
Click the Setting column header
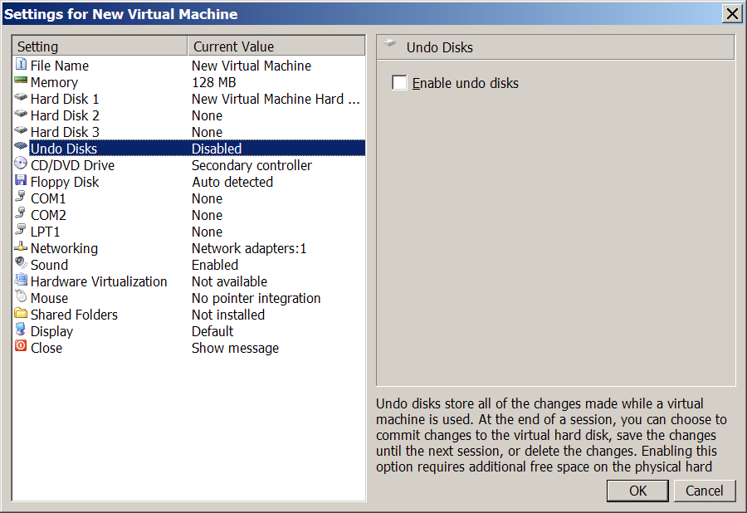pos(100,46)
